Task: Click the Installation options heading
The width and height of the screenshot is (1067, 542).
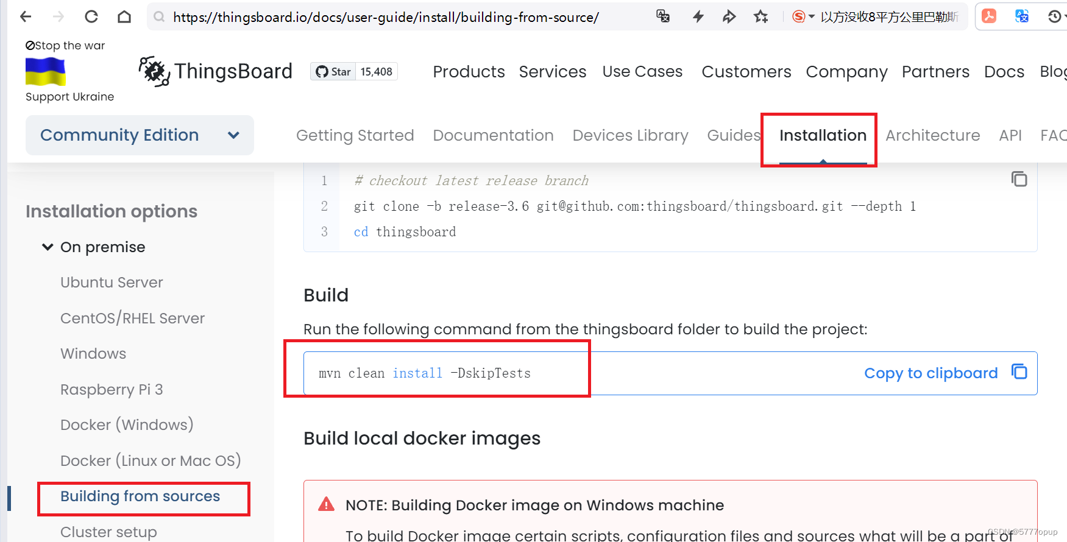Action: [x=112, y=211]
